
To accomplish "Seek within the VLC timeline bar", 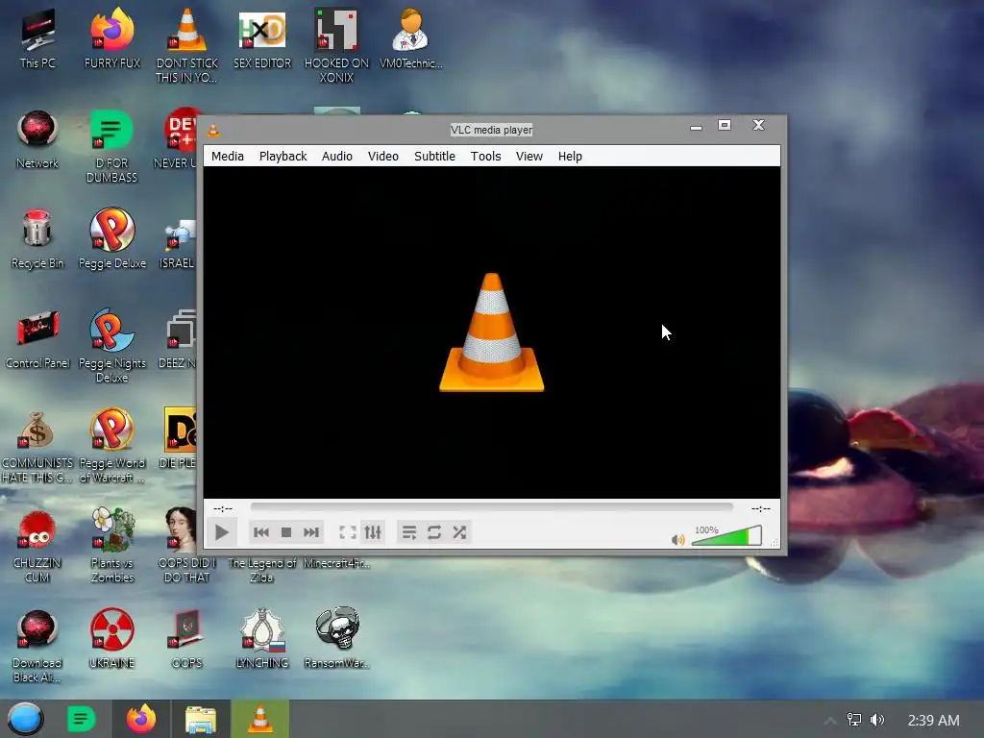I will (491, 507).
